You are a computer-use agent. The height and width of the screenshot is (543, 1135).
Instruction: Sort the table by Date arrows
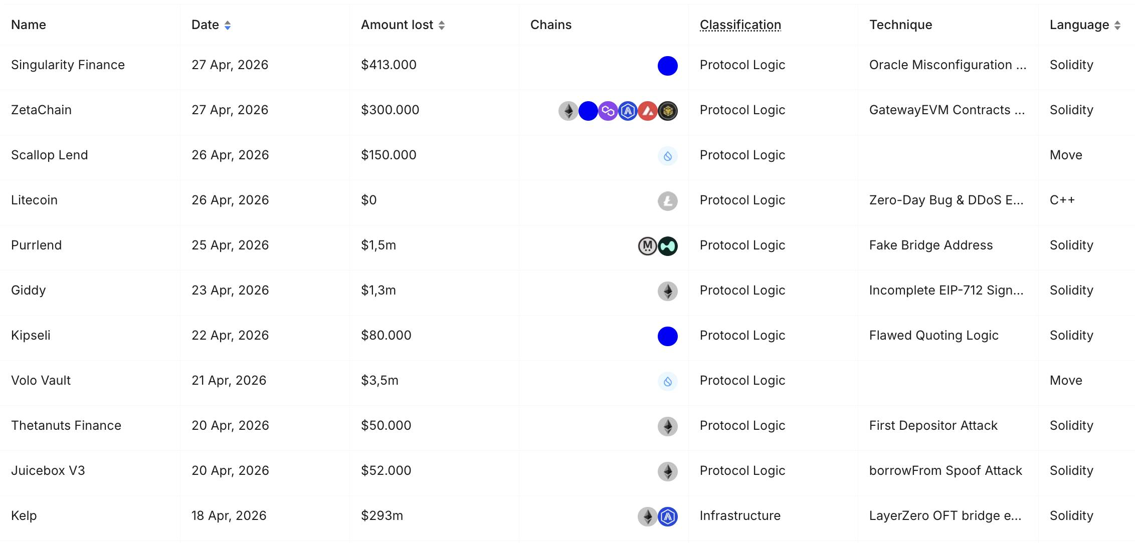click(x=228, y=25)
